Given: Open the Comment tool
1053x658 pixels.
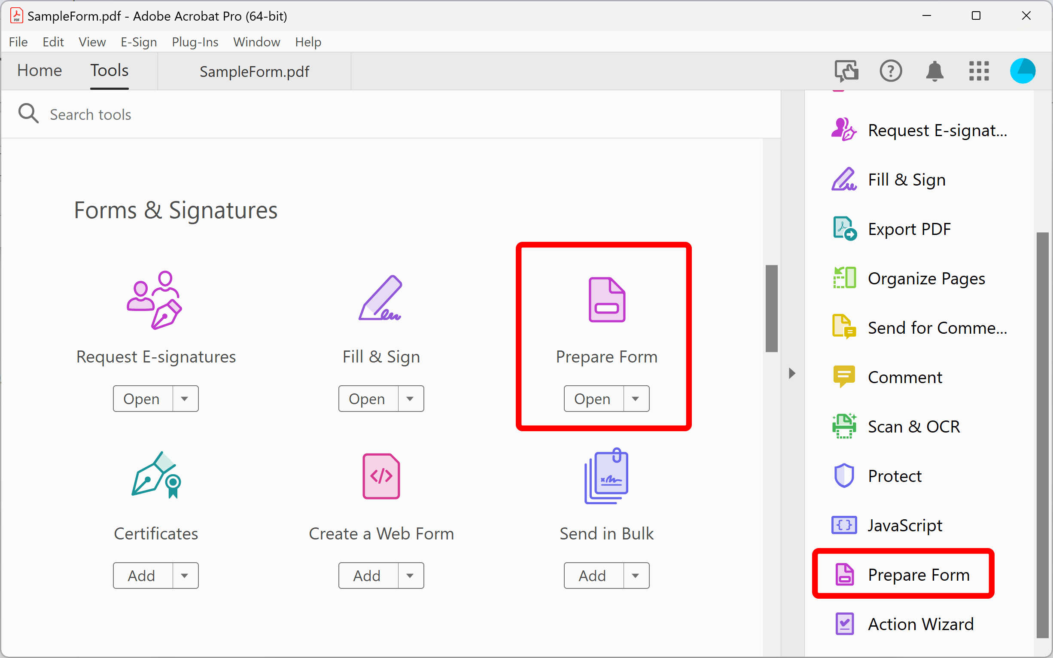Looking at the screenshot, I should point(905,377).
